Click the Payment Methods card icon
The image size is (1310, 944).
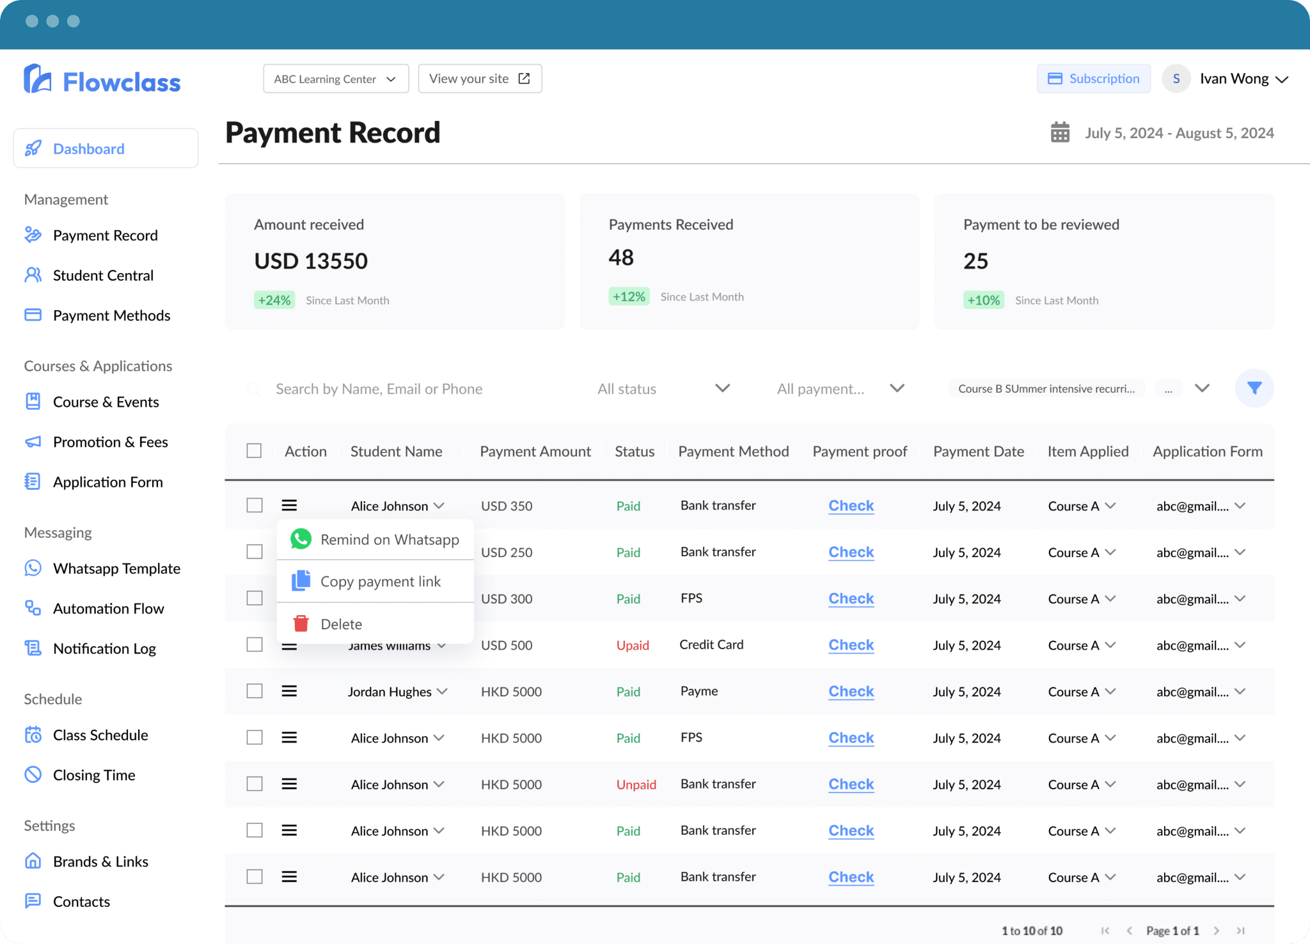coord(33,315)
